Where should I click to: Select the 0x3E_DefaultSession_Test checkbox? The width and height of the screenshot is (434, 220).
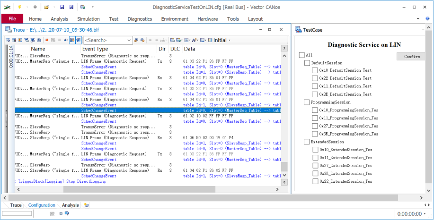click(315, 94)
